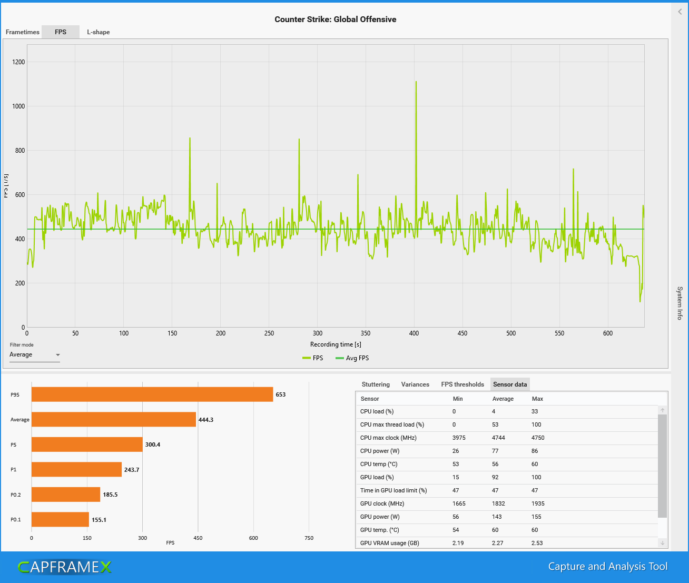689x583 pixels.
Task: Show the FPS thresholds tab
Action: (x=462, y=384)
